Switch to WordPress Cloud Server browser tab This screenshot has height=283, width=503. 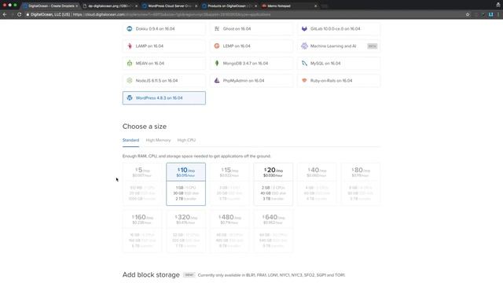(170, 6)
